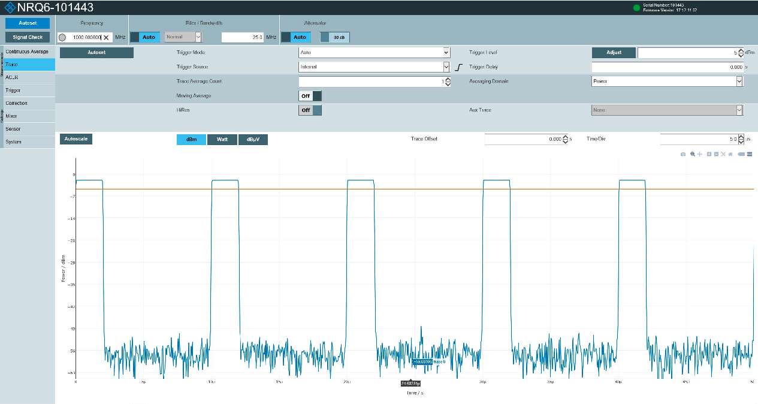Download plot as image with the camera icon
The width and height of the screenshot is (758, 404).
click(x=683, y=154)
